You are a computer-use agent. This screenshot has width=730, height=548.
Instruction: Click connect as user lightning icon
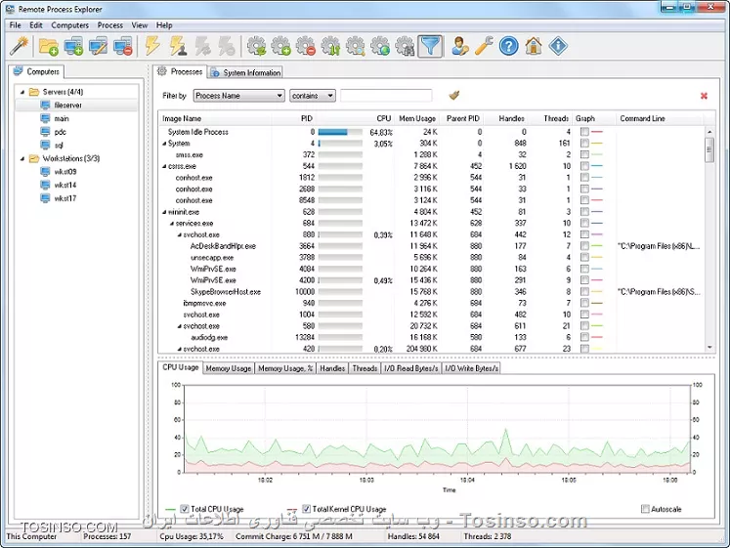coord(178,46)
